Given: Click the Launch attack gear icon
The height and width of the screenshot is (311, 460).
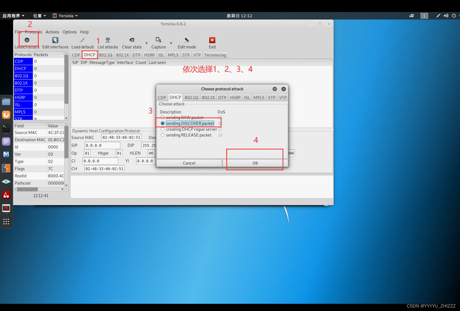Looking at the screenshot, I should pyautogui.click(x=27, y=40).
